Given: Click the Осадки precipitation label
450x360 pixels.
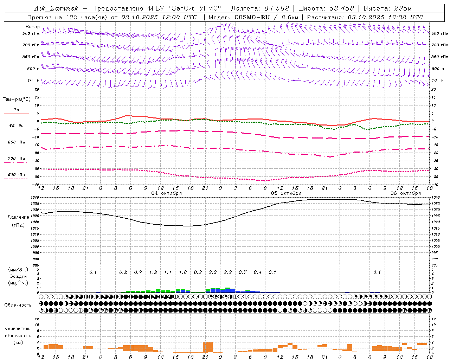Looking at the screenshot, I should pyautogui.click(x=18, y=276).
